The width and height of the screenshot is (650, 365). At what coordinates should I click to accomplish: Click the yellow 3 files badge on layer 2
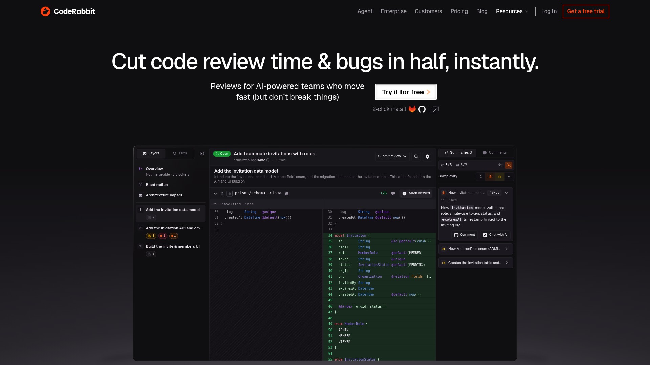(151, 236)
